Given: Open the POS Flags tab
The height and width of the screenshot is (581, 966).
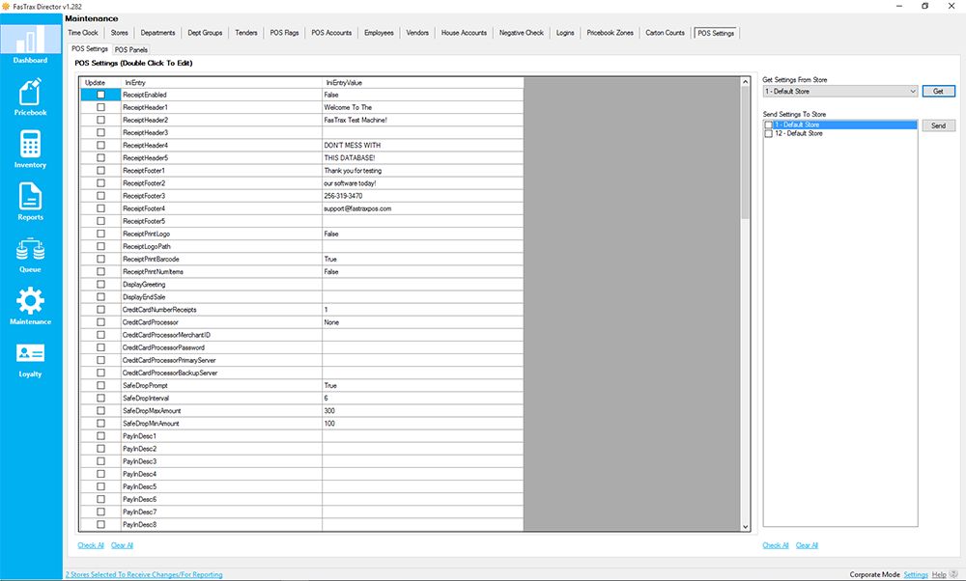Looking at the screenshot, I should click(285, 33).
